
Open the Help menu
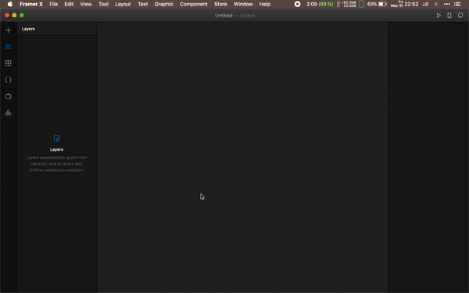(x=265, y=4)
